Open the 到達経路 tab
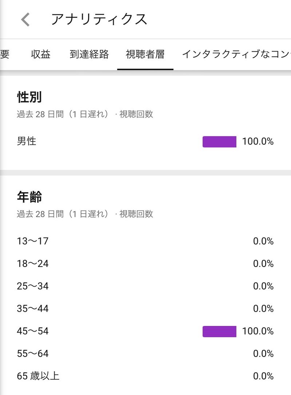Image resolution: width=291 pixels, height=395 pixels. tap(89, 55)
